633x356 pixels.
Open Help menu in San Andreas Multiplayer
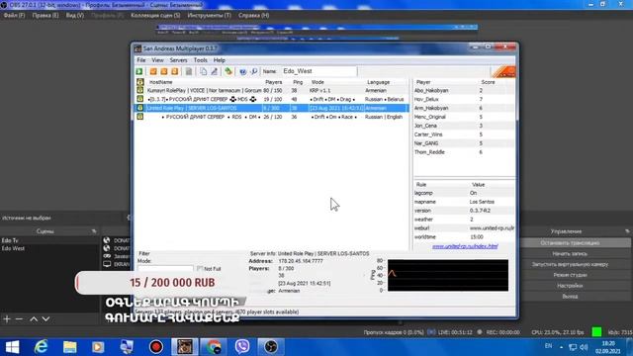[x=220, y=60]
